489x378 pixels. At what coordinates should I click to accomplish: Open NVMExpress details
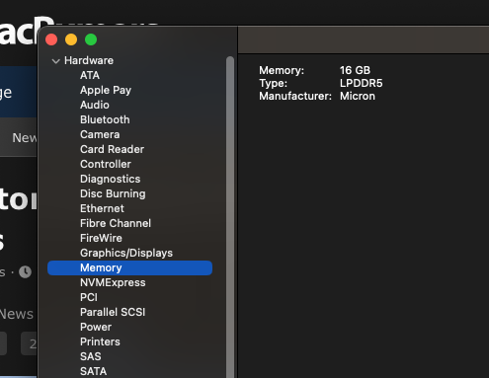pos(113,282)
